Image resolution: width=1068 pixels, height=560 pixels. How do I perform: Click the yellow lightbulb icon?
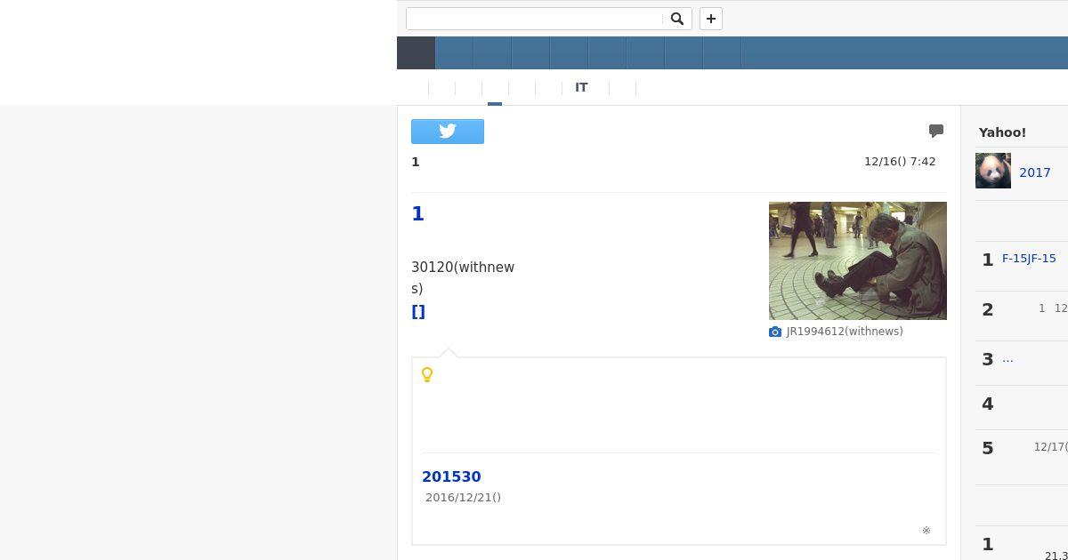point(427,375)
